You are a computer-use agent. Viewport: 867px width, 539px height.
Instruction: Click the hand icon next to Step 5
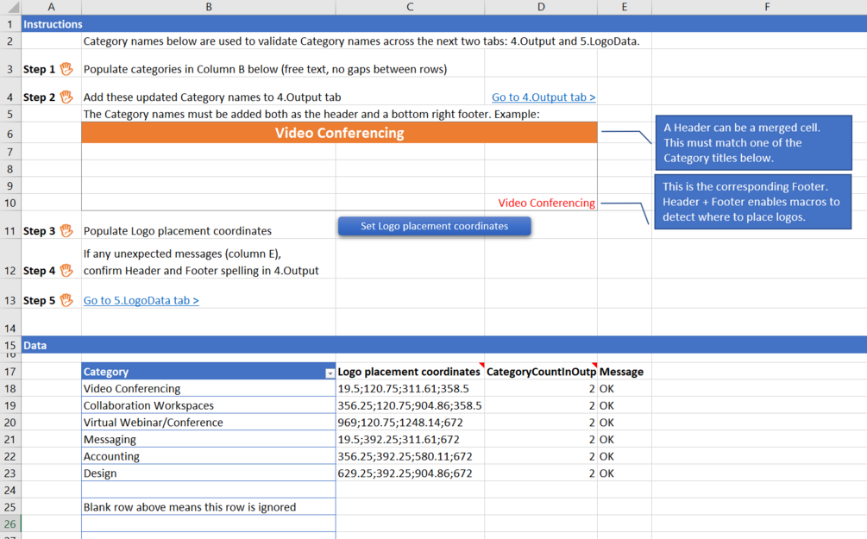coord(66,300)
